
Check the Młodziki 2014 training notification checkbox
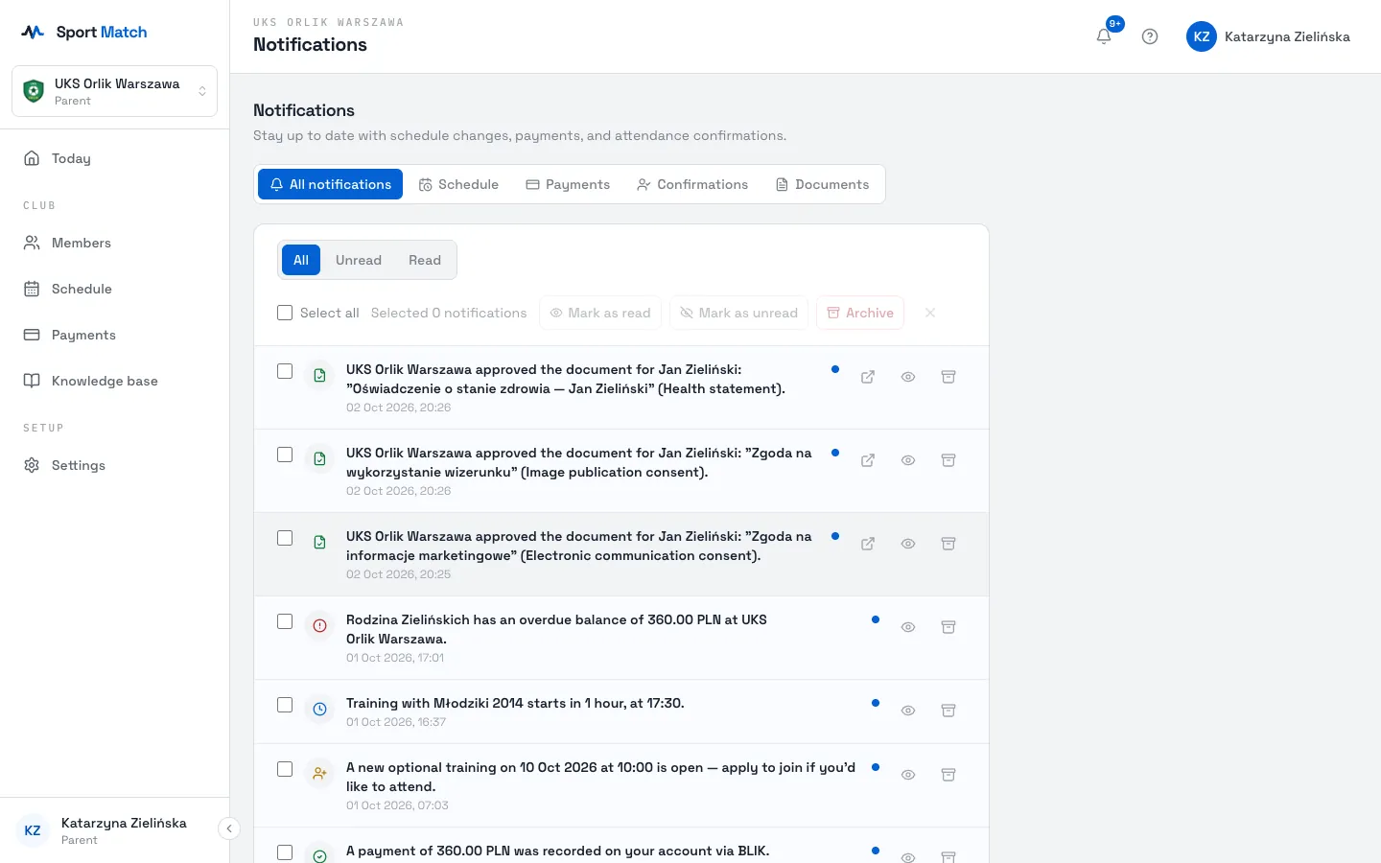[285, 705]
